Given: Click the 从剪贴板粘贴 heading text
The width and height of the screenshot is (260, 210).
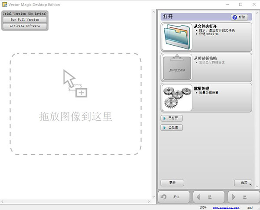Looking at the screenshot, I should (205, 58).
